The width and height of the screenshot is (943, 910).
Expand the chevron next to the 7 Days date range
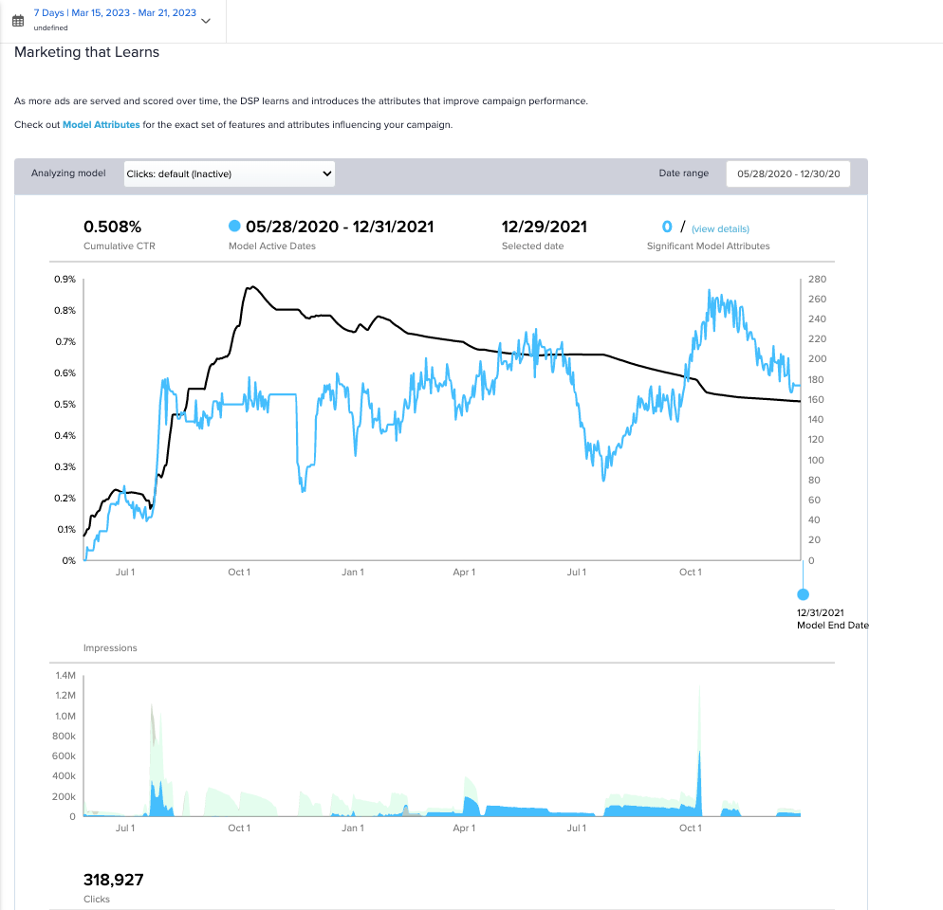tap(206, 21)
